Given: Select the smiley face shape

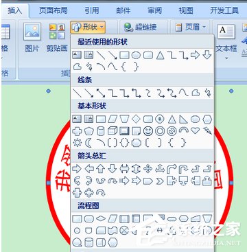Looking at the screenshot, I should (148, 131).
